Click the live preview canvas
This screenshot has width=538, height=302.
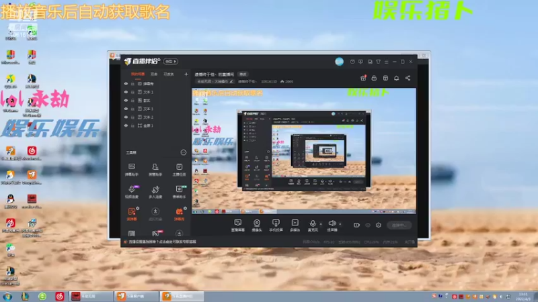click(x=304, y=151)
